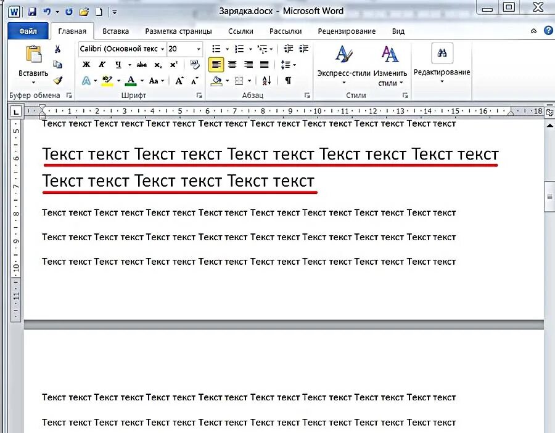Expand the Underline style dropdown arrow

tap(129, 65)
